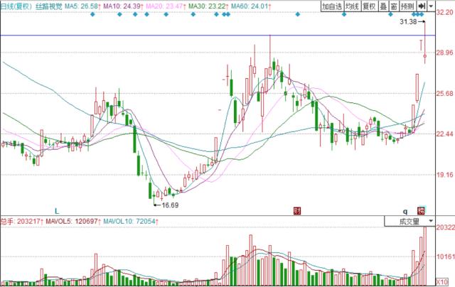Click the 16.69 lowest price label
The height and width of the screenshot is (287, 455).
click(170, 205)
